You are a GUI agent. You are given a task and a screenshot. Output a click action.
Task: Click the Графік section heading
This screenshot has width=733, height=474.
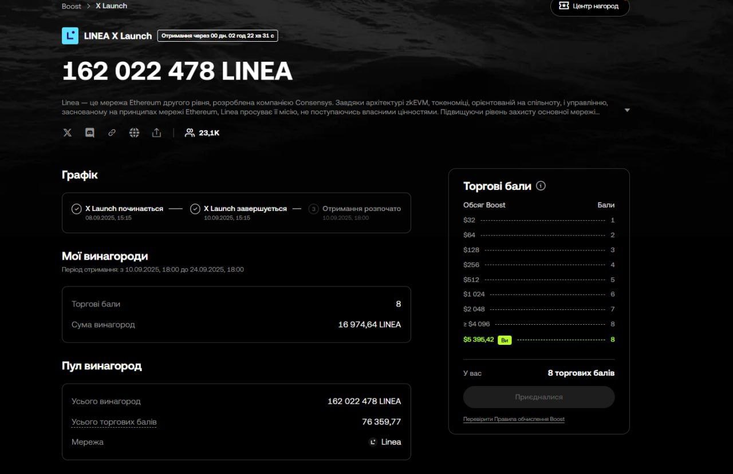click(80, 175)
